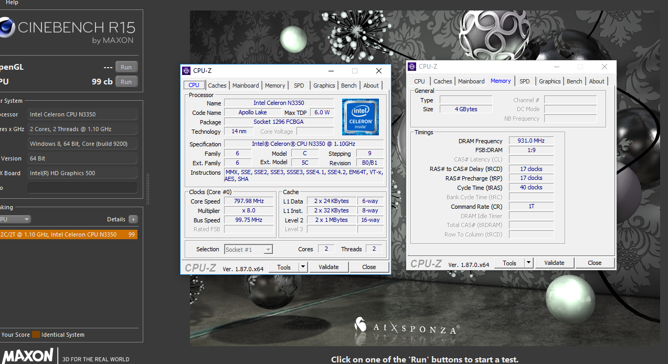
Task: Click the MAXON logo at bottom left
Action: pos(28,356)
